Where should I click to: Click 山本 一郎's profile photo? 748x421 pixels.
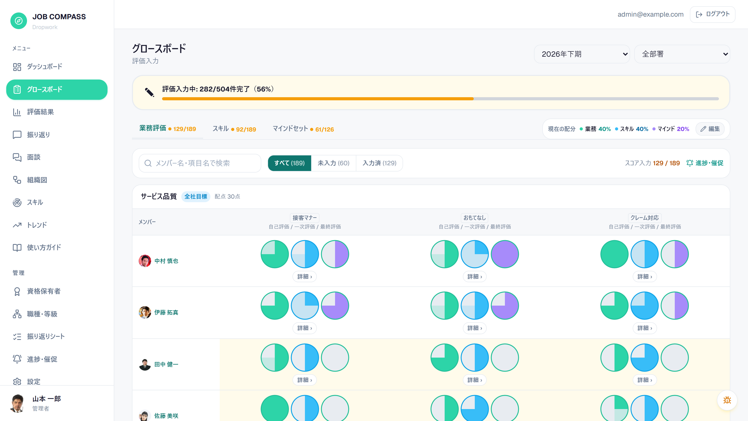[x=18, y=403]
